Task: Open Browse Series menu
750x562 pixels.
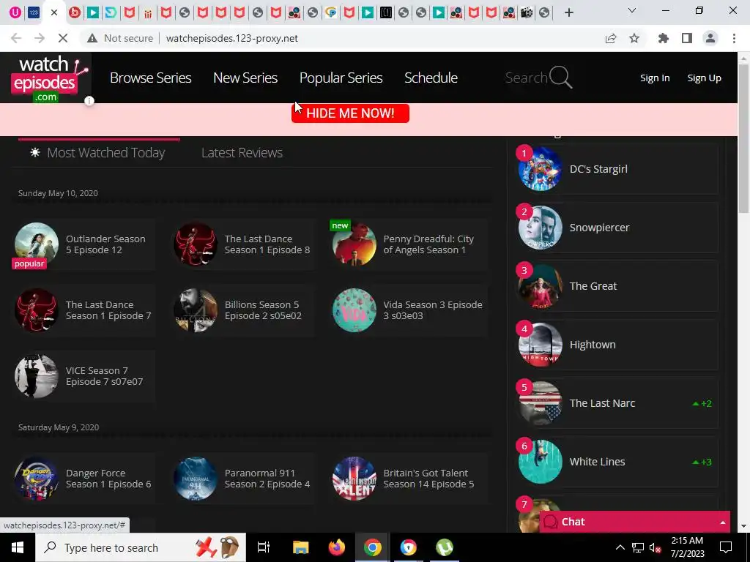Action: [151, 78]
